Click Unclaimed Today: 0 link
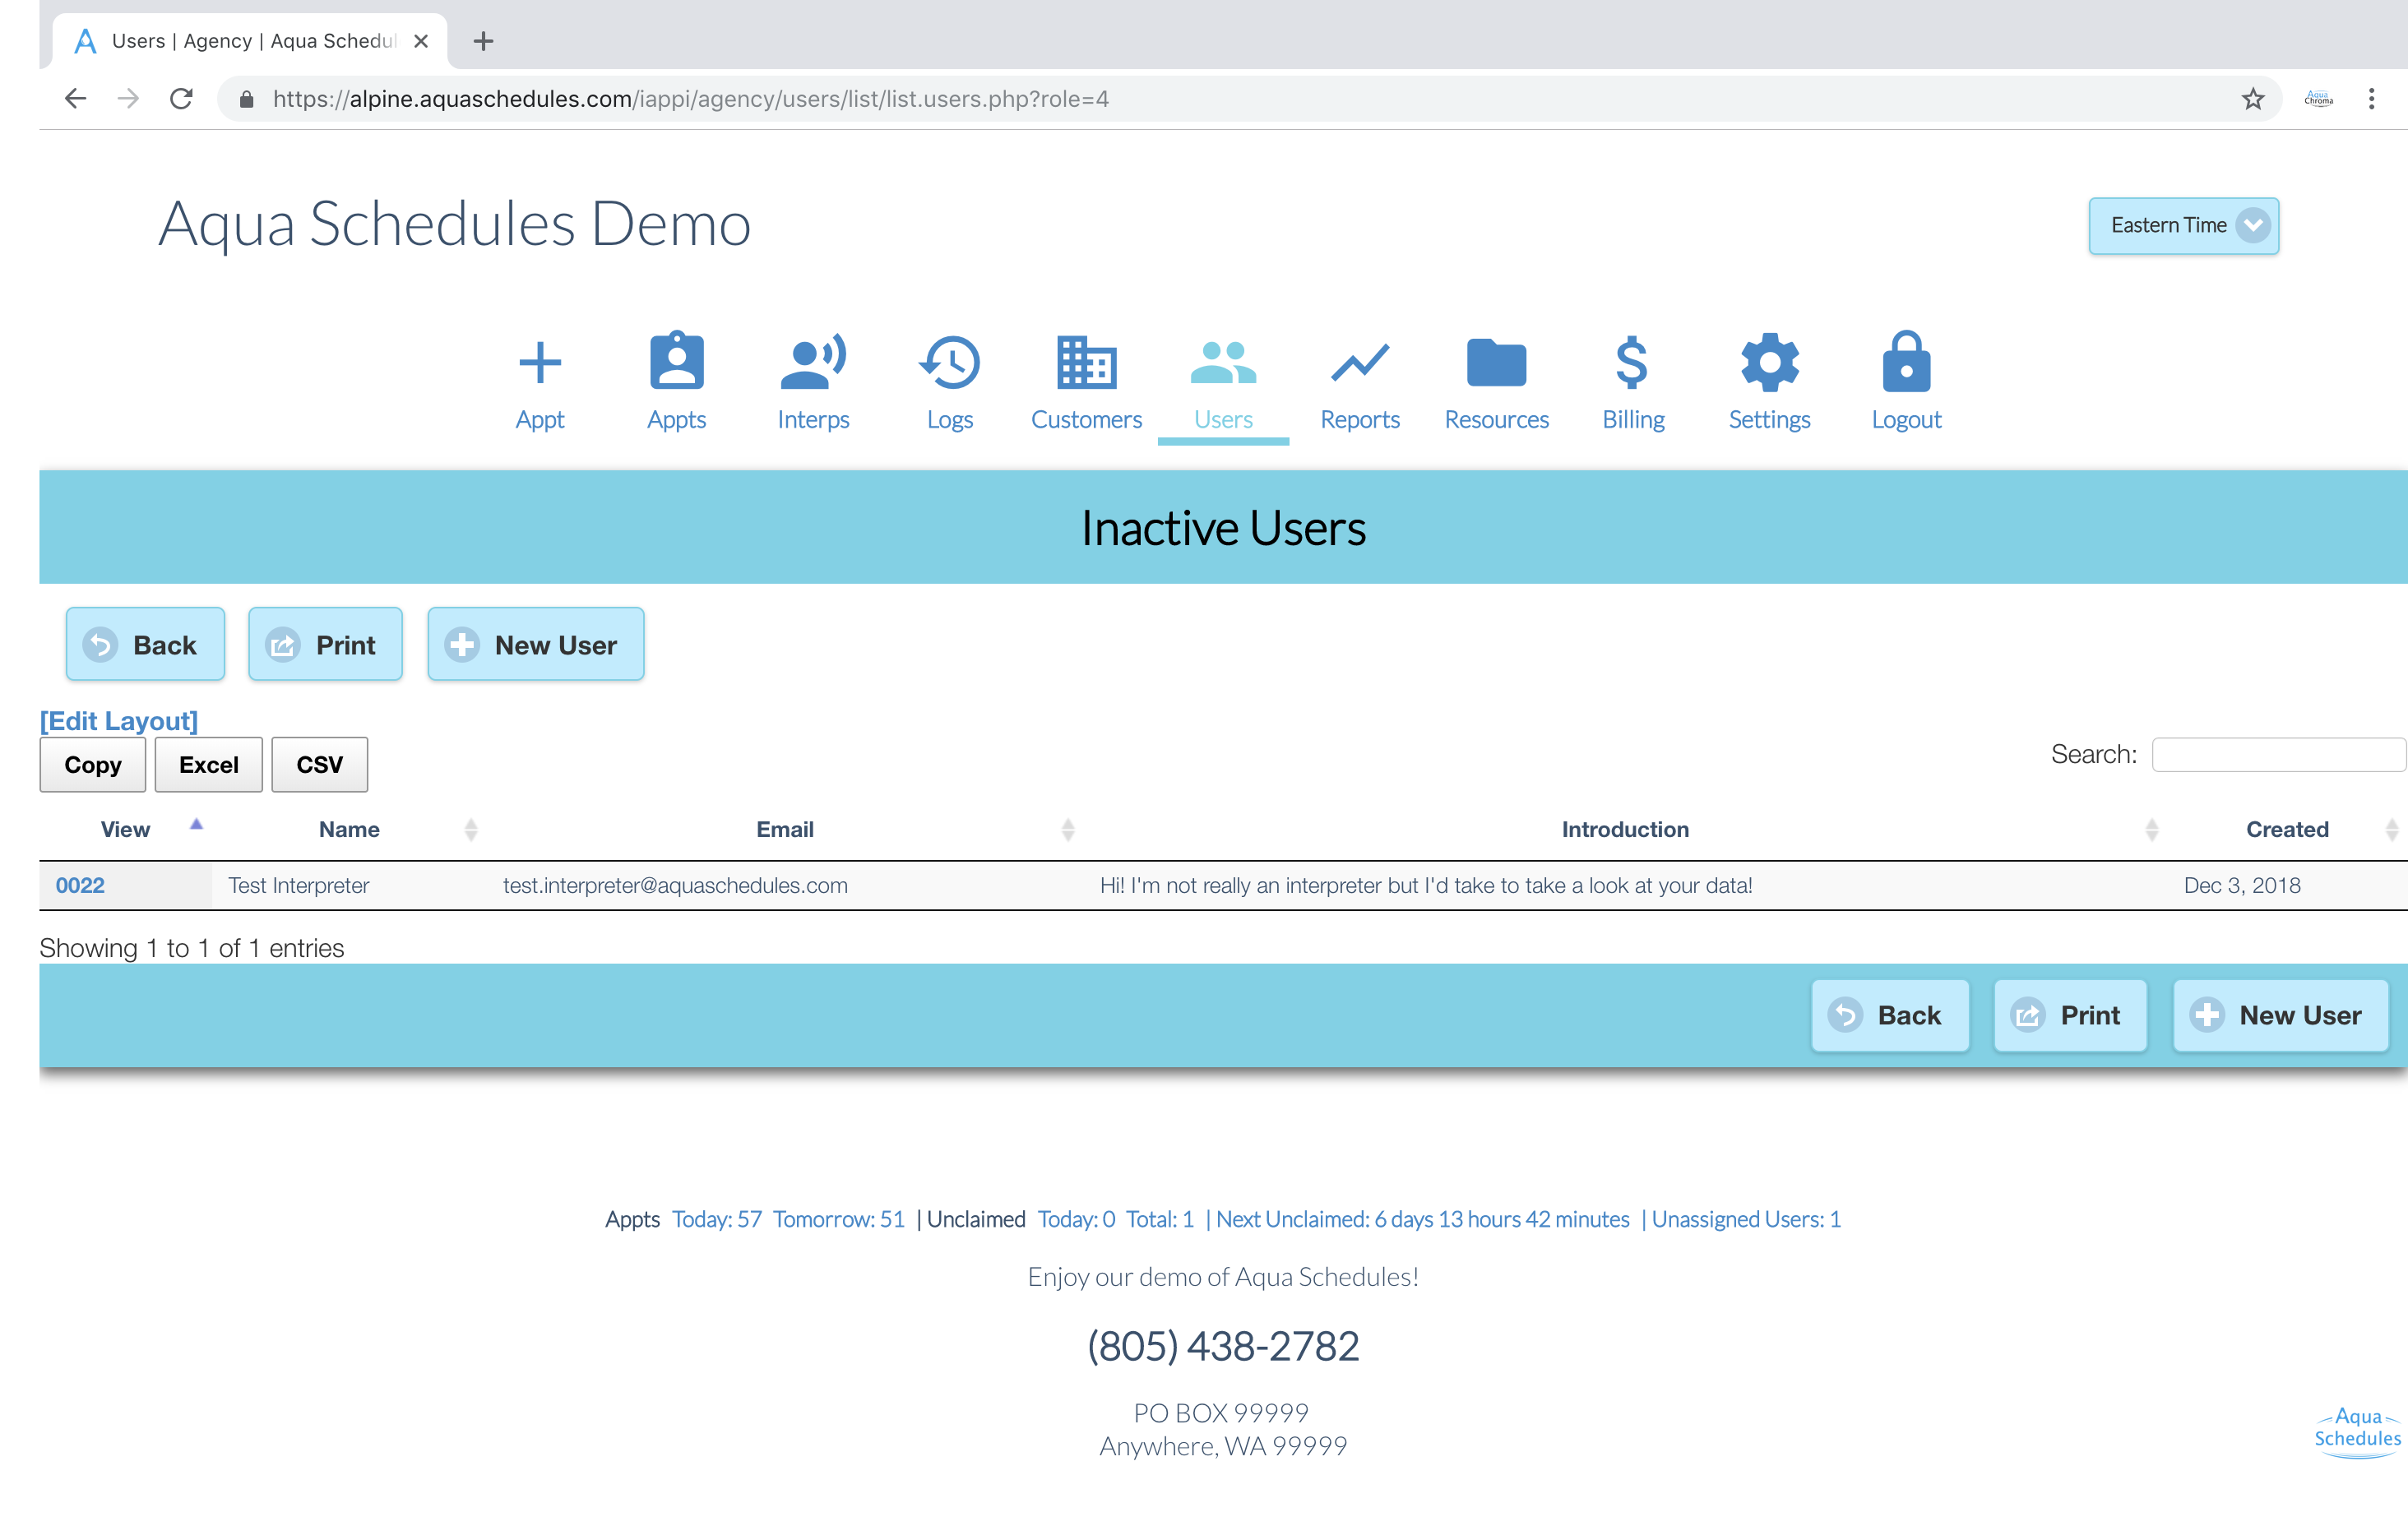The height and width of the screenshot is (1526, 2408). tap(1076, 1219)
